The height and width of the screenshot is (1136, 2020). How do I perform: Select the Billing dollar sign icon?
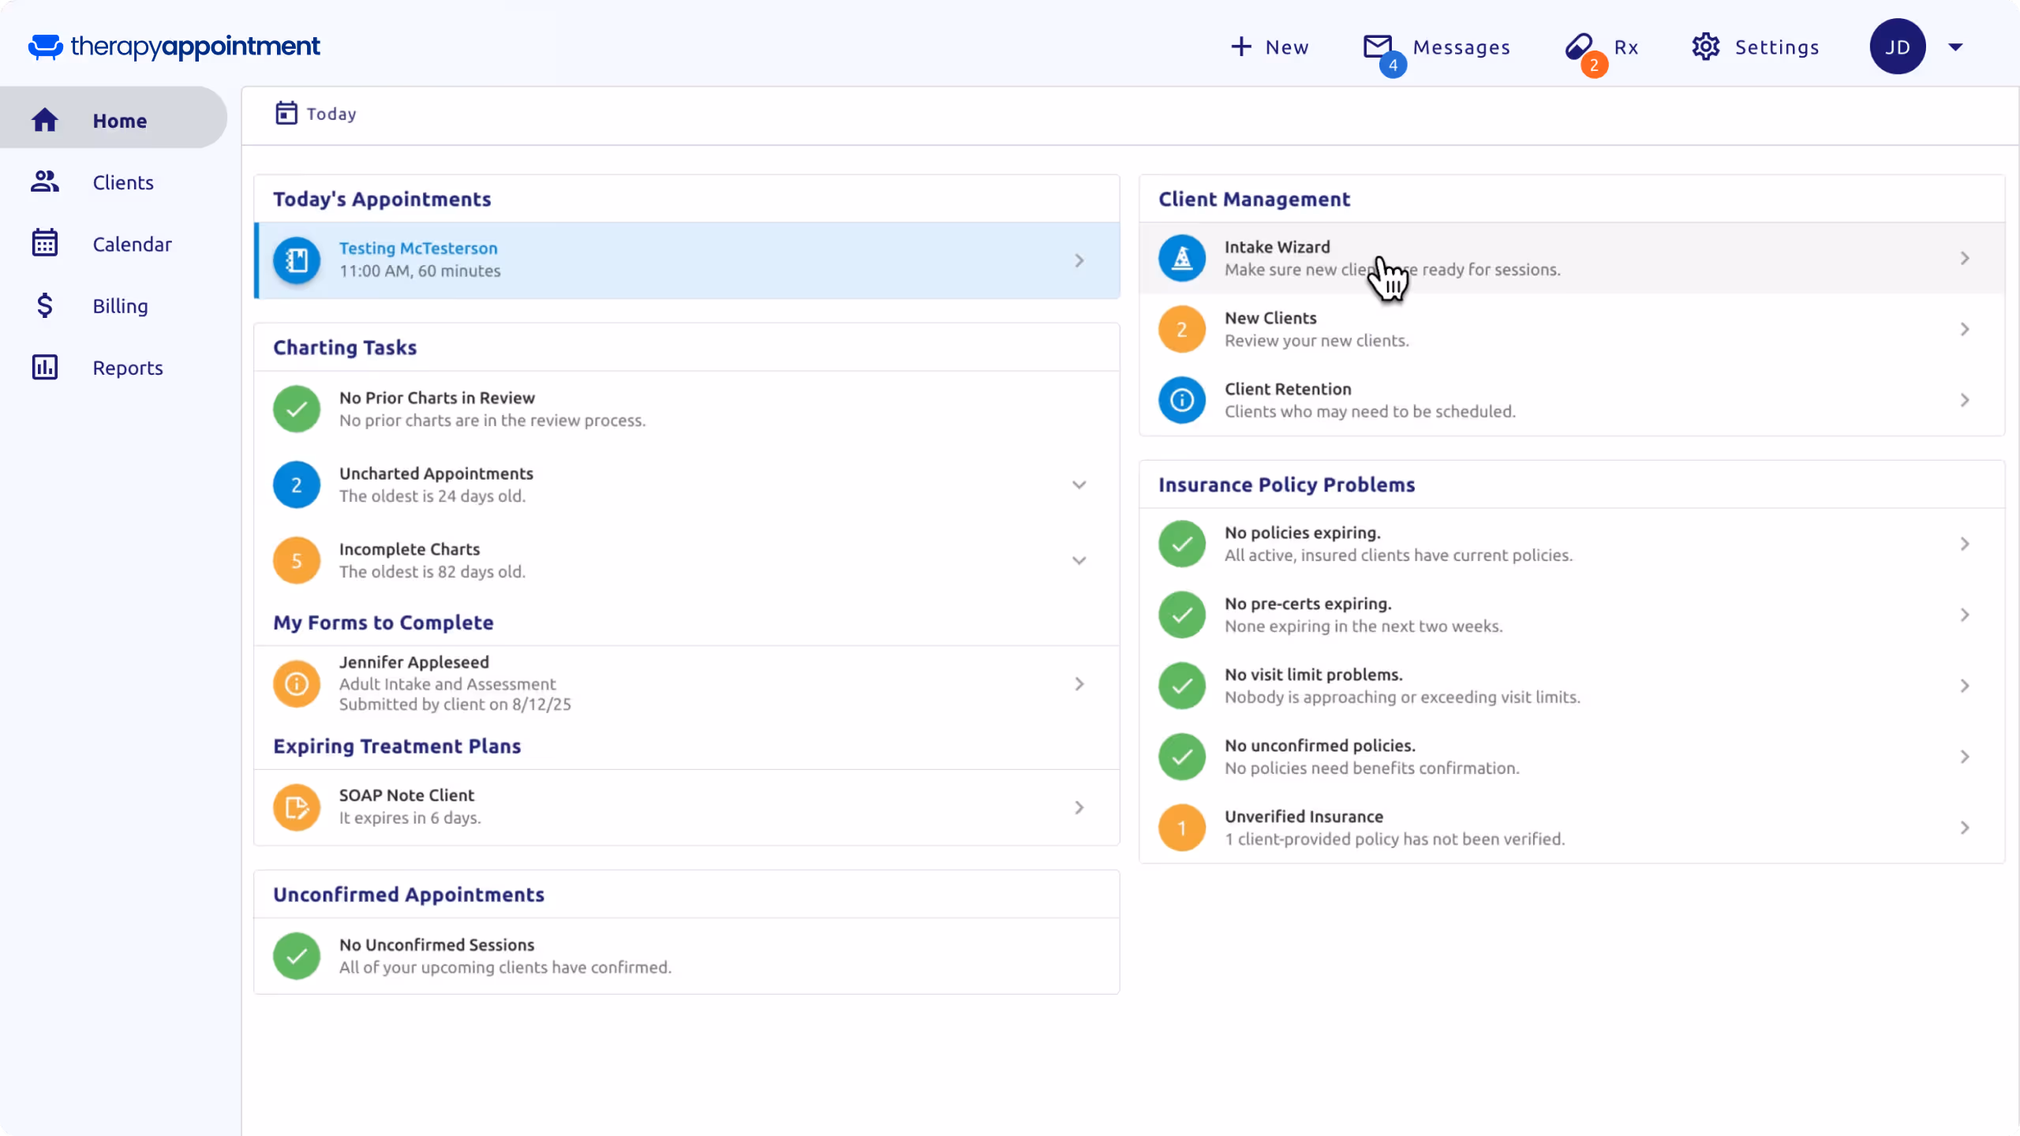pos(45,305)
